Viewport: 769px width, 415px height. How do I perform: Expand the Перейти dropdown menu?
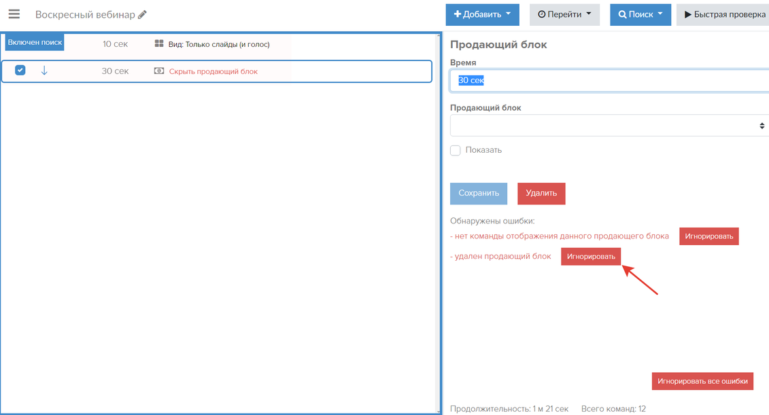click(x=564, y=14)
